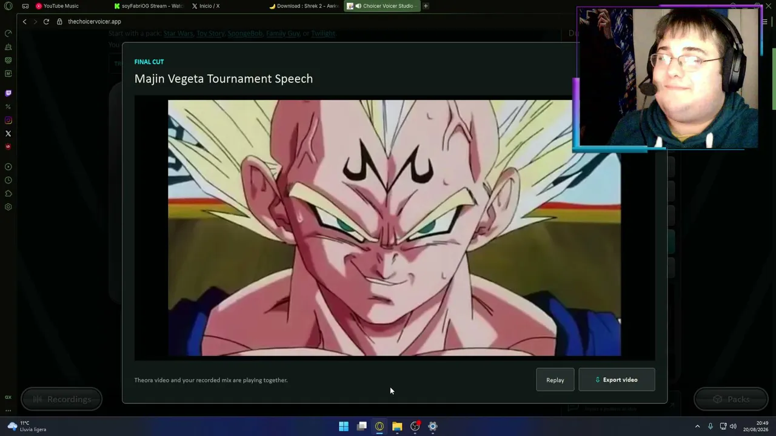Show hidden system tray icons
Viewport: 776px width, 436px height.
click(697, 426)
